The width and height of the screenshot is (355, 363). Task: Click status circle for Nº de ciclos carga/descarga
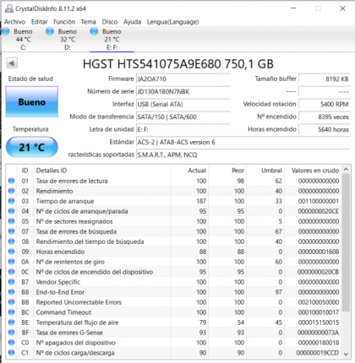click(12, 353)
